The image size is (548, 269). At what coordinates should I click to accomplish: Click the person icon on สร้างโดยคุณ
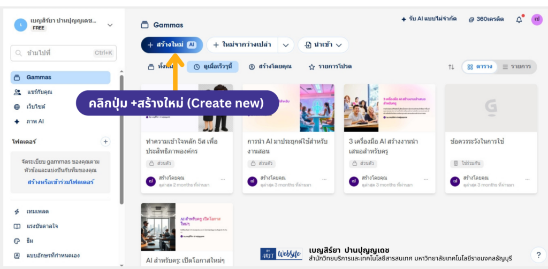[252, 67]
